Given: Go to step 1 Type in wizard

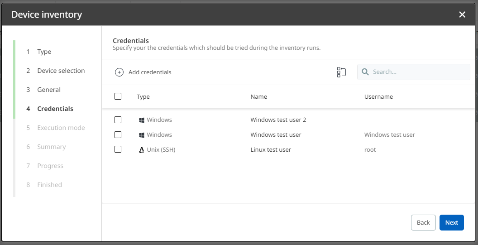Looking at the screenshot, I should point(44,52).
